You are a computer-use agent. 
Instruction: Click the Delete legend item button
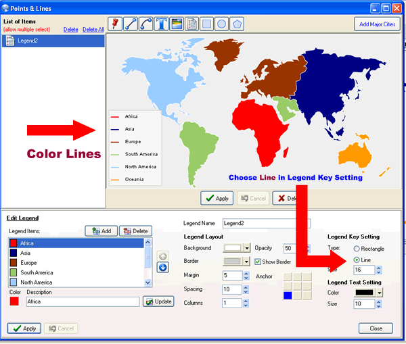click(135, 231)
